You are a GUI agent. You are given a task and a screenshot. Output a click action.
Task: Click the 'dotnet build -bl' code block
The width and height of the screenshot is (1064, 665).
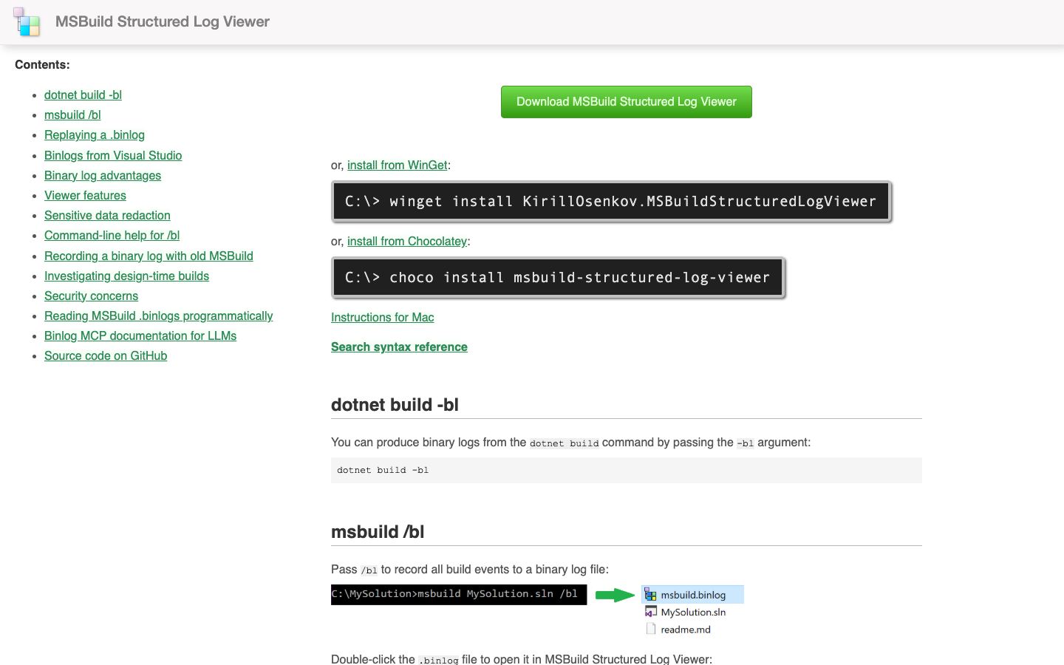point(627,471)
